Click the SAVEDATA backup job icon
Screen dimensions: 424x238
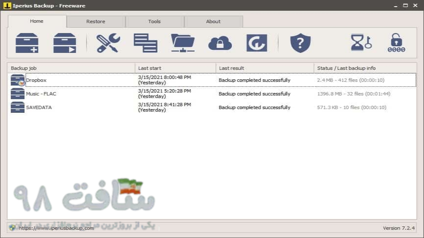17,107
